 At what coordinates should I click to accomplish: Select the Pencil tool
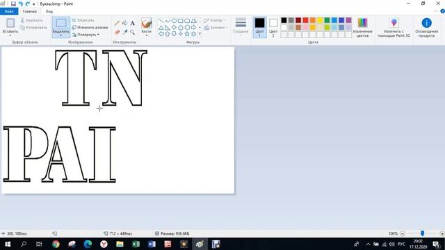click(117, 23)
